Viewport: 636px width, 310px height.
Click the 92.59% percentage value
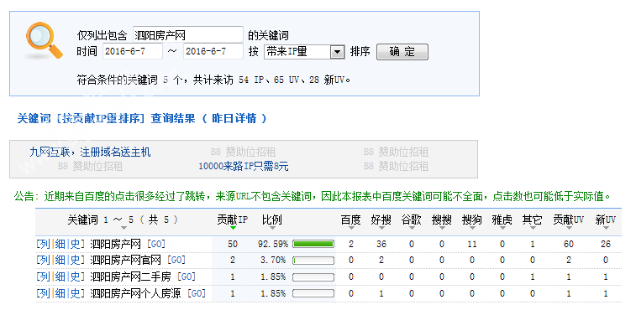coord(272,244)
